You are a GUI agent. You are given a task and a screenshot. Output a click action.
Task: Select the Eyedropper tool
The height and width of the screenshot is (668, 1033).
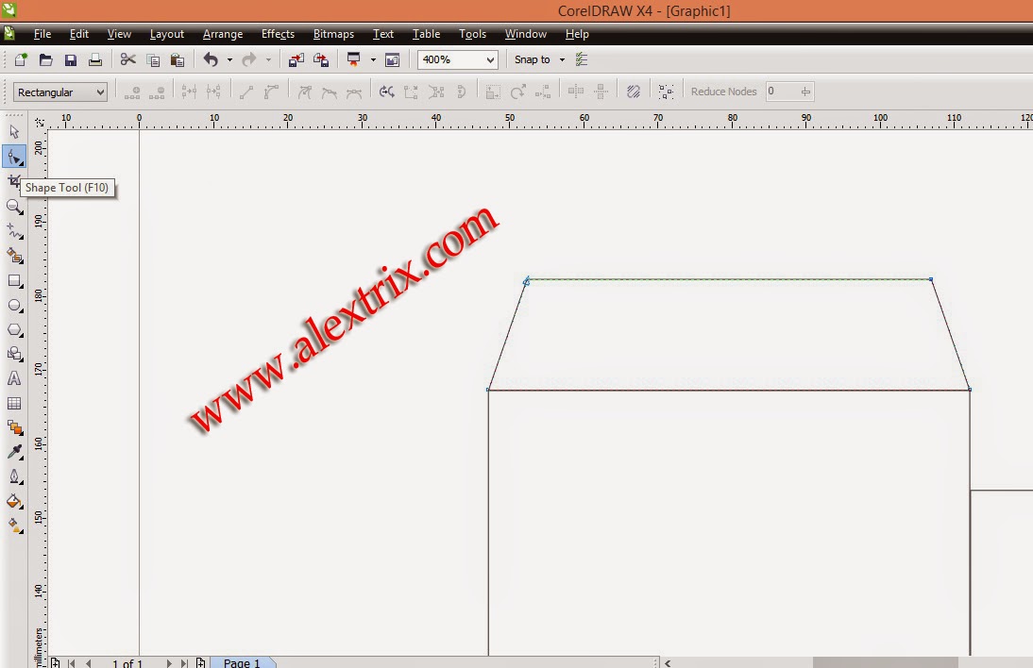14,452
